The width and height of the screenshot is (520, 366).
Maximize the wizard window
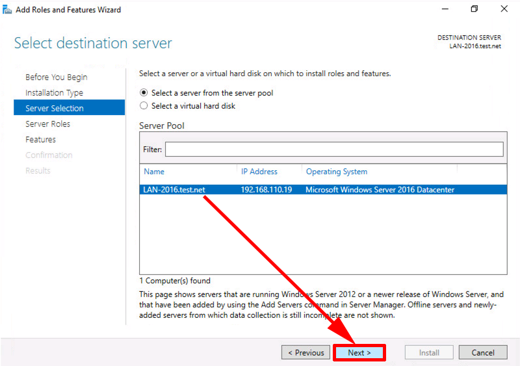pos(474,9)
